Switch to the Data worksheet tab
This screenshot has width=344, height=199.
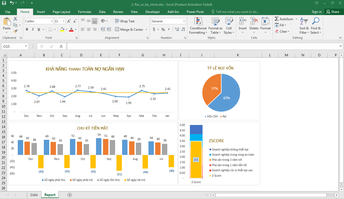[x=34, y=195]
